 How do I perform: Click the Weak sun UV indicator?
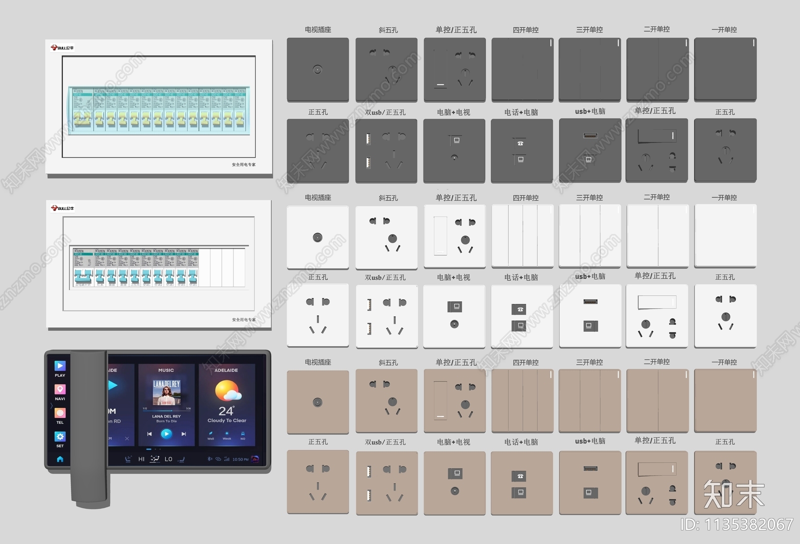[226, 435]
